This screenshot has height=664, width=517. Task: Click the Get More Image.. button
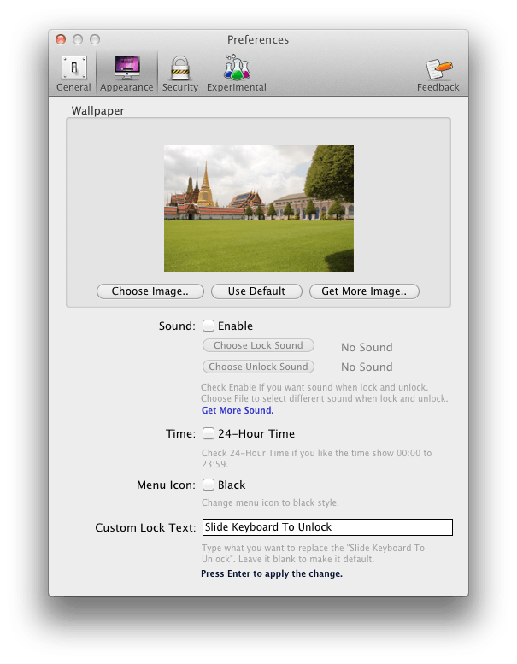(x=364, y=291)
